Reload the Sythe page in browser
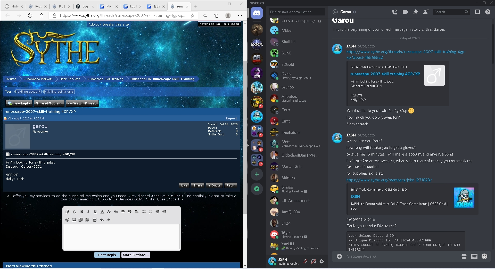The width and height of the screenshot is (495, 269). [30, 15]
